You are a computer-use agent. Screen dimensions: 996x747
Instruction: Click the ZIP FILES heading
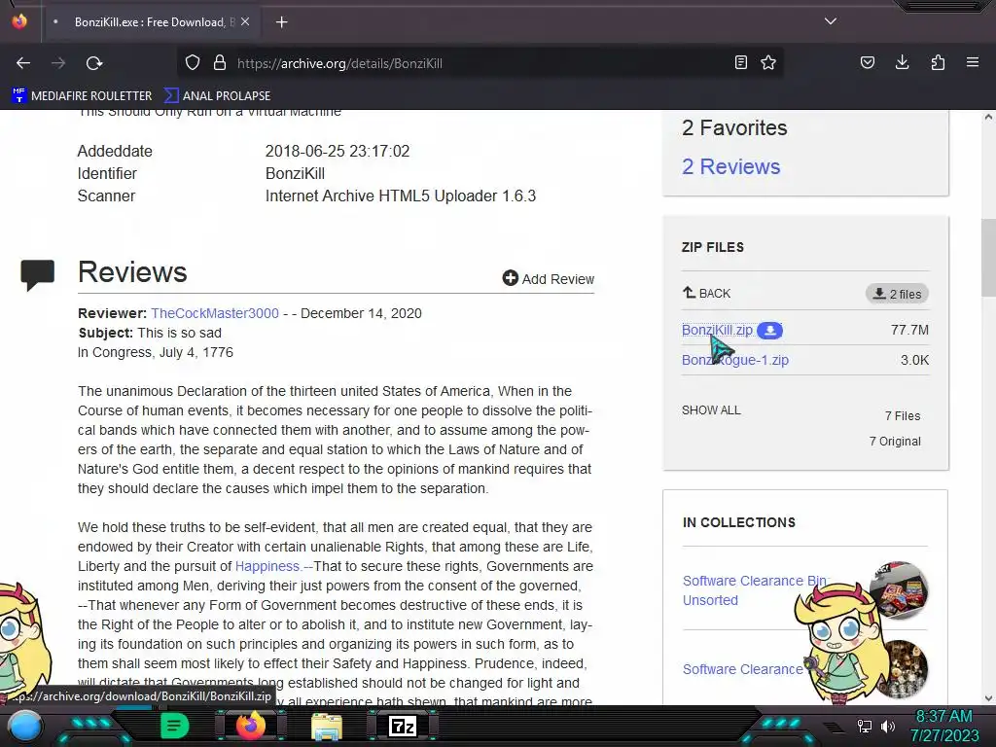pos(713,247)
